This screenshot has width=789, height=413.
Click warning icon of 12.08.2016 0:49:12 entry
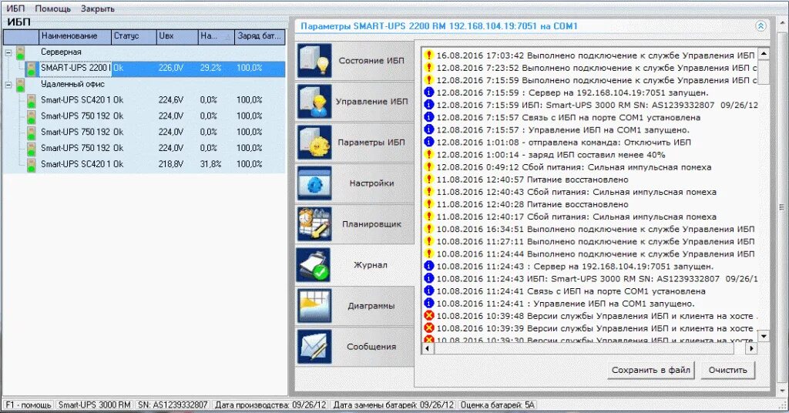(x=428, y=167)
